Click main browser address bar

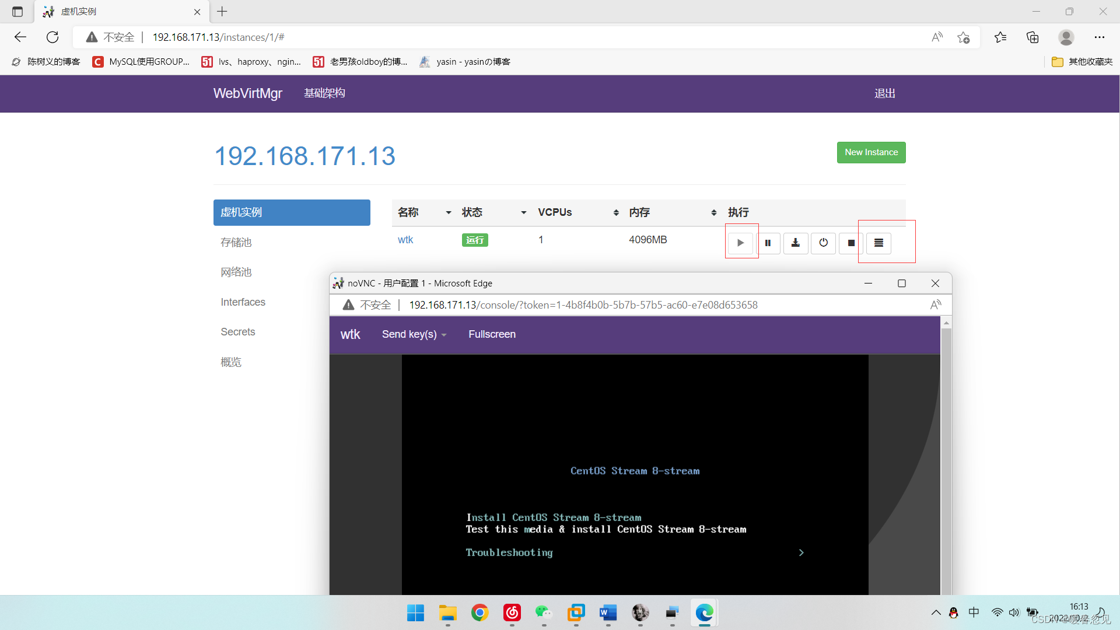point(525,37)
